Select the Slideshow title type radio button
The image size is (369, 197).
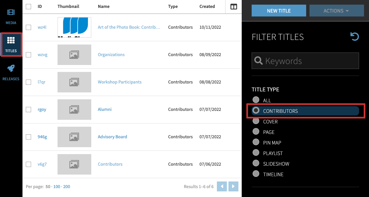click(256, 163)
